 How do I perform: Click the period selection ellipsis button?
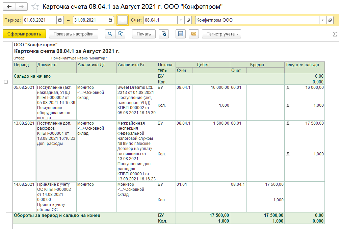pos(122,20)
